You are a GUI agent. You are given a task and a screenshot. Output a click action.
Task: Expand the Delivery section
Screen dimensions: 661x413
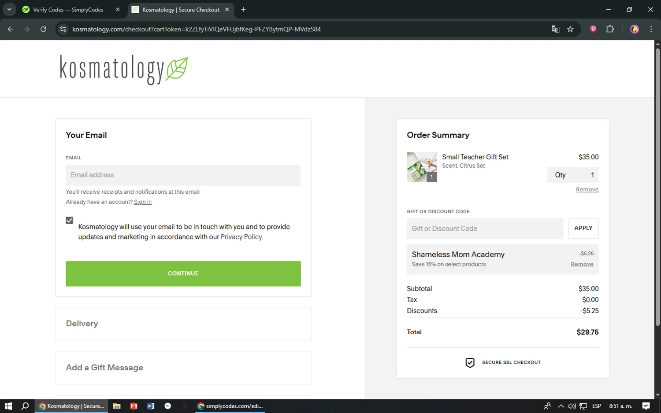(x=183, y=324)
